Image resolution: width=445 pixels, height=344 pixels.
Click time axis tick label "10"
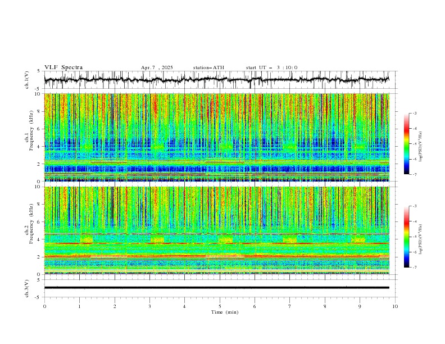395,306
